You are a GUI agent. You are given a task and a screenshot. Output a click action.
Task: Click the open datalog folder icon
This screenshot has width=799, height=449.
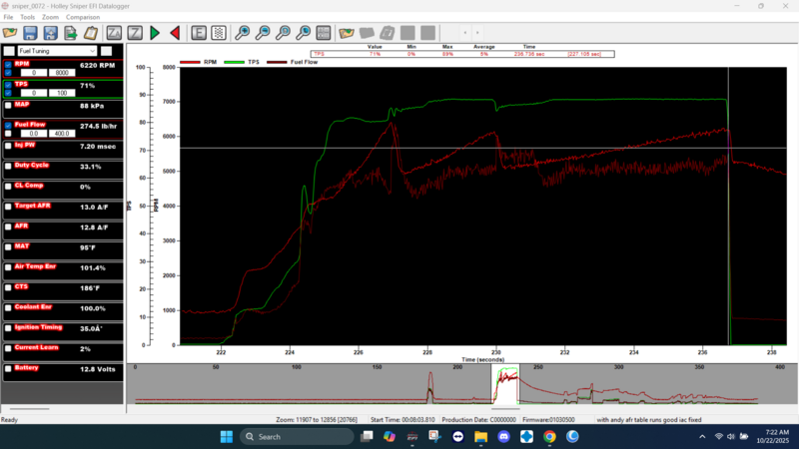(10, 33)
